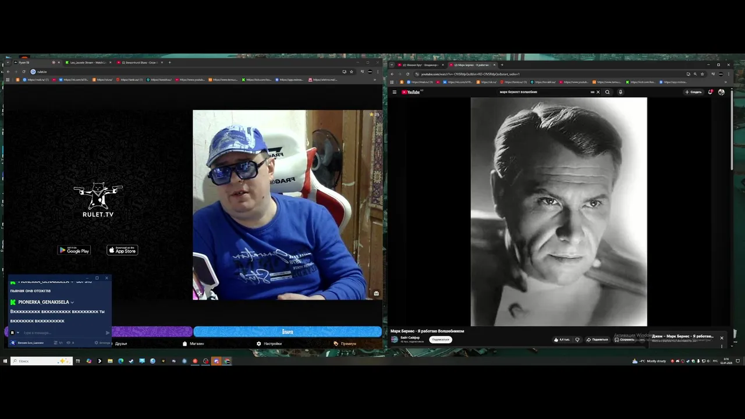Close the popout chat window
The image size is (745, 419).
click(x=107, y=278)
